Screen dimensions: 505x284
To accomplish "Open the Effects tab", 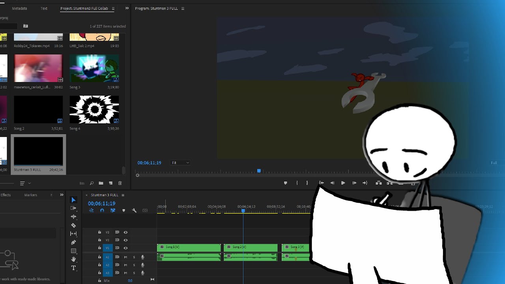I will 6,195.
